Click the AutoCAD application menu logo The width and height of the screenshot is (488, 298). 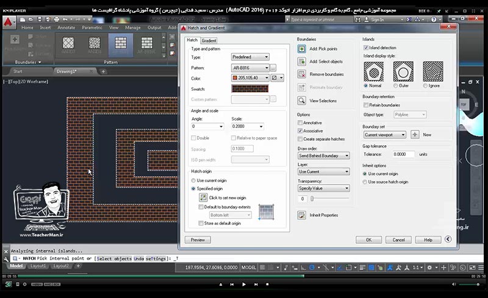[9, 23]
